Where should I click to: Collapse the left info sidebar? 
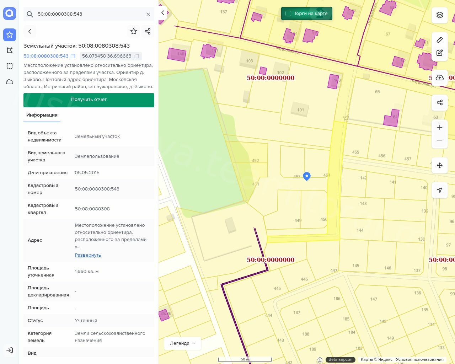(162, 13)
